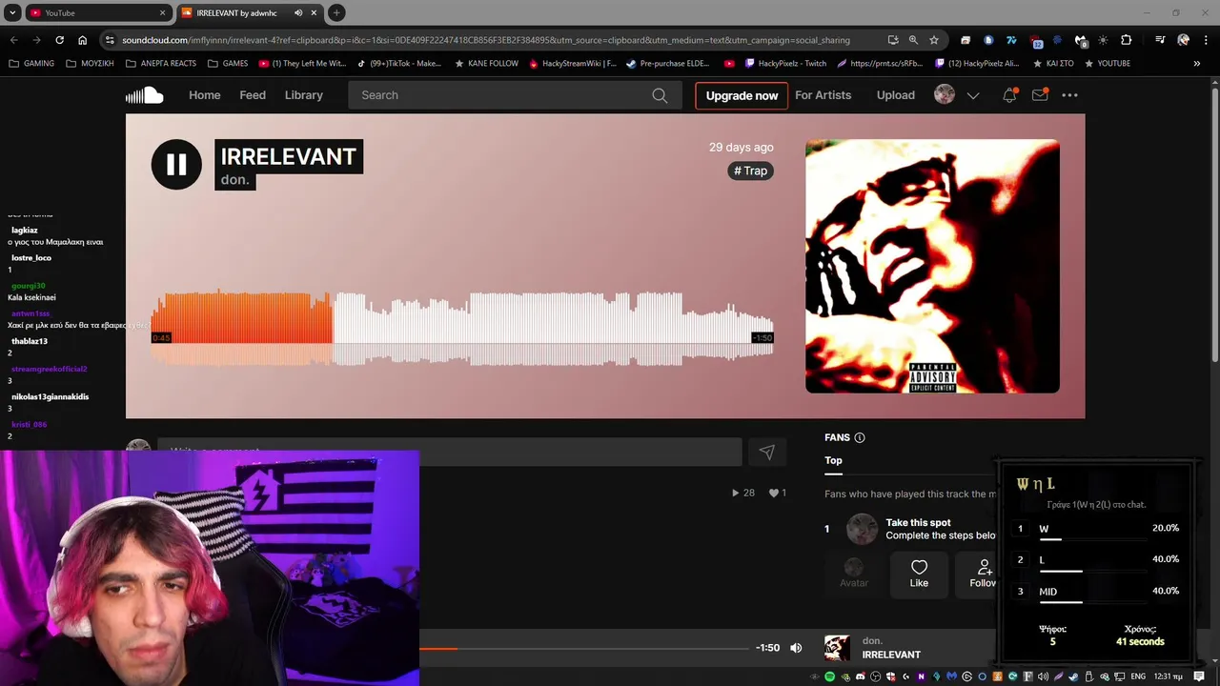
Task: Open the messages envelope icon
Action: (x=1040, y=95)
